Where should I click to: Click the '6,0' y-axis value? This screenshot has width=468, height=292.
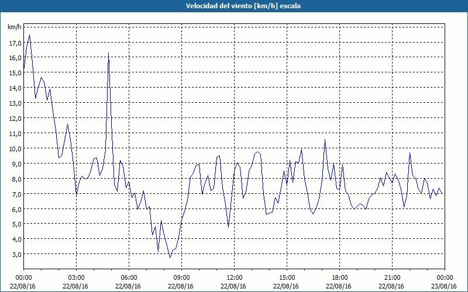[x=16, y=210]
